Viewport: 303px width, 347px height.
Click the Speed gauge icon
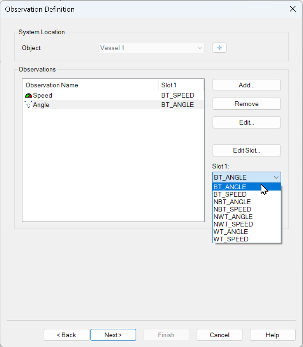28,96
